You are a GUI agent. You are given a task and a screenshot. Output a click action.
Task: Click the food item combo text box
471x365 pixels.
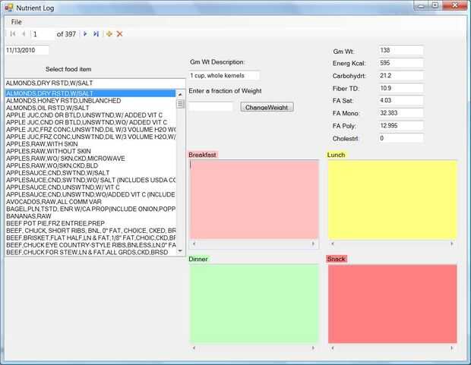point(95,83)
